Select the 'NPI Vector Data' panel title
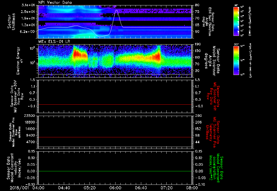The height and width of the screenshot is (191, 277). pyautogui.click(x=55, y=2)
